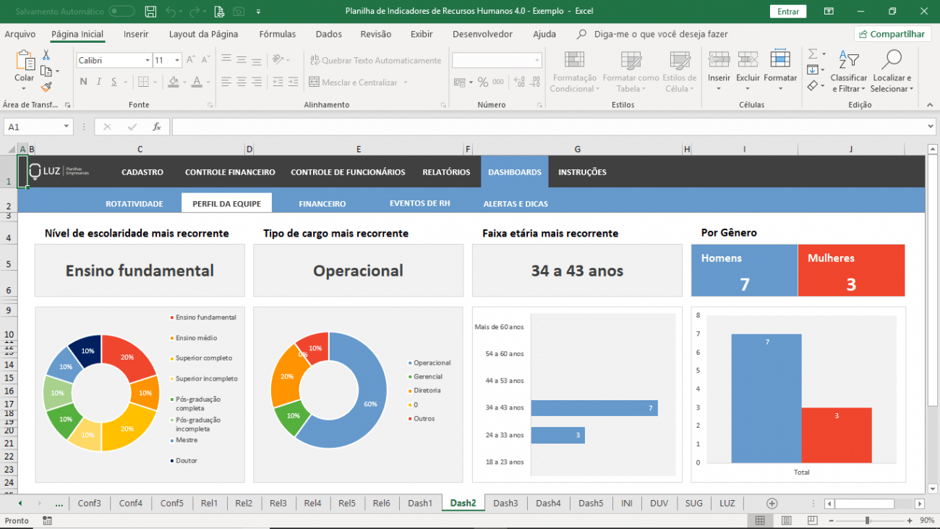Open the Classificar e Filtrar dropdown
This screenshot has width=940, height=529.
tap(849, 72)
